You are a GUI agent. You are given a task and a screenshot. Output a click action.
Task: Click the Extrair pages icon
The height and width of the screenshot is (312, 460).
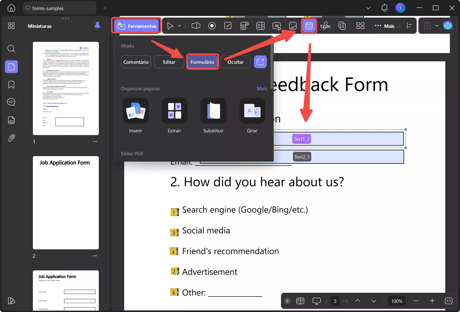tap(174, 111)
